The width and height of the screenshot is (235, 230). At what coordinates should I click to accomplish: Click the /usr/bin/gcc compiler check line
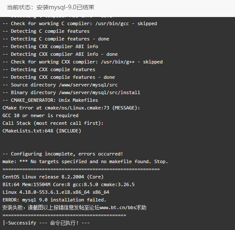click(x=80, y=23)
